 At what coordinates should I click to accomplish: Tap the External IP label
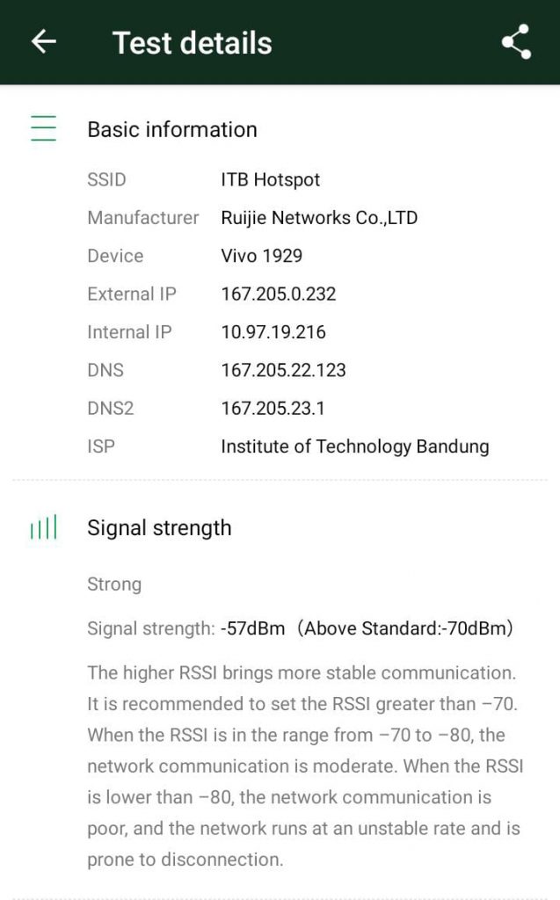pos(132,294)
